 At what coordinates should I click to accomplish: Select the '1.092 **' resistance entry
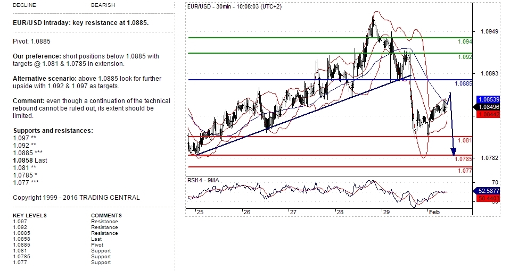click(24, 146)
